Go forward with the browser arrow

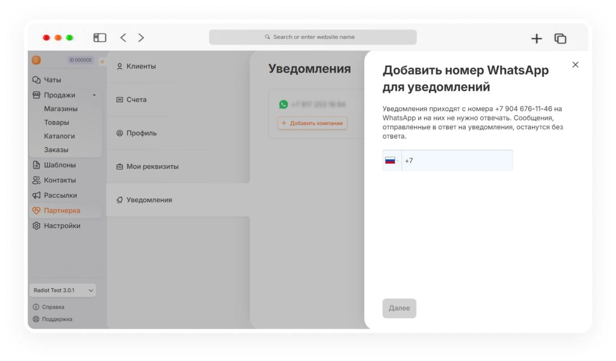[x=141, y=37]
